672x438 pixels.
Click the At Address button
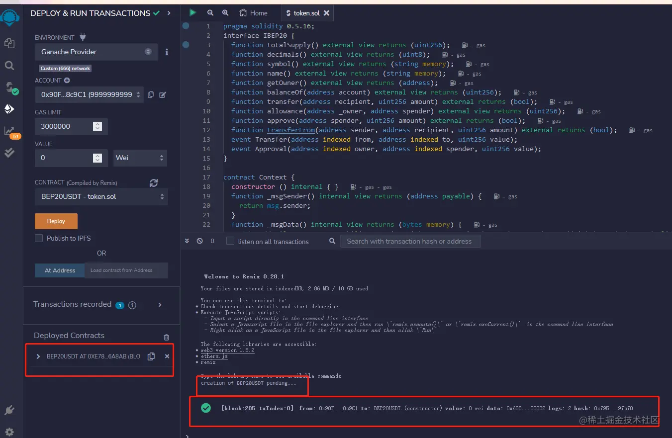60,270
